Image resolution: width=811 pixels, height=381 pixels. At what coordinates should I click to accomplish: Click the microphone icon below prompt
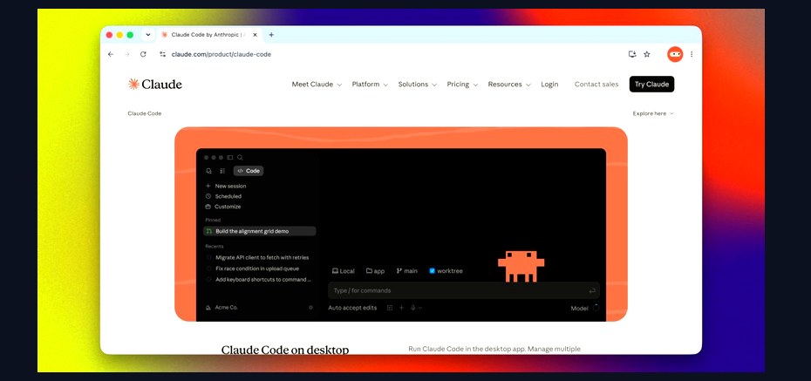tap(413, 308)
